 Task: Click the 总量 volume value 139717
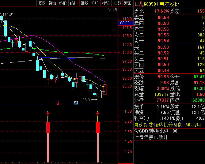(x=161, y=94)
